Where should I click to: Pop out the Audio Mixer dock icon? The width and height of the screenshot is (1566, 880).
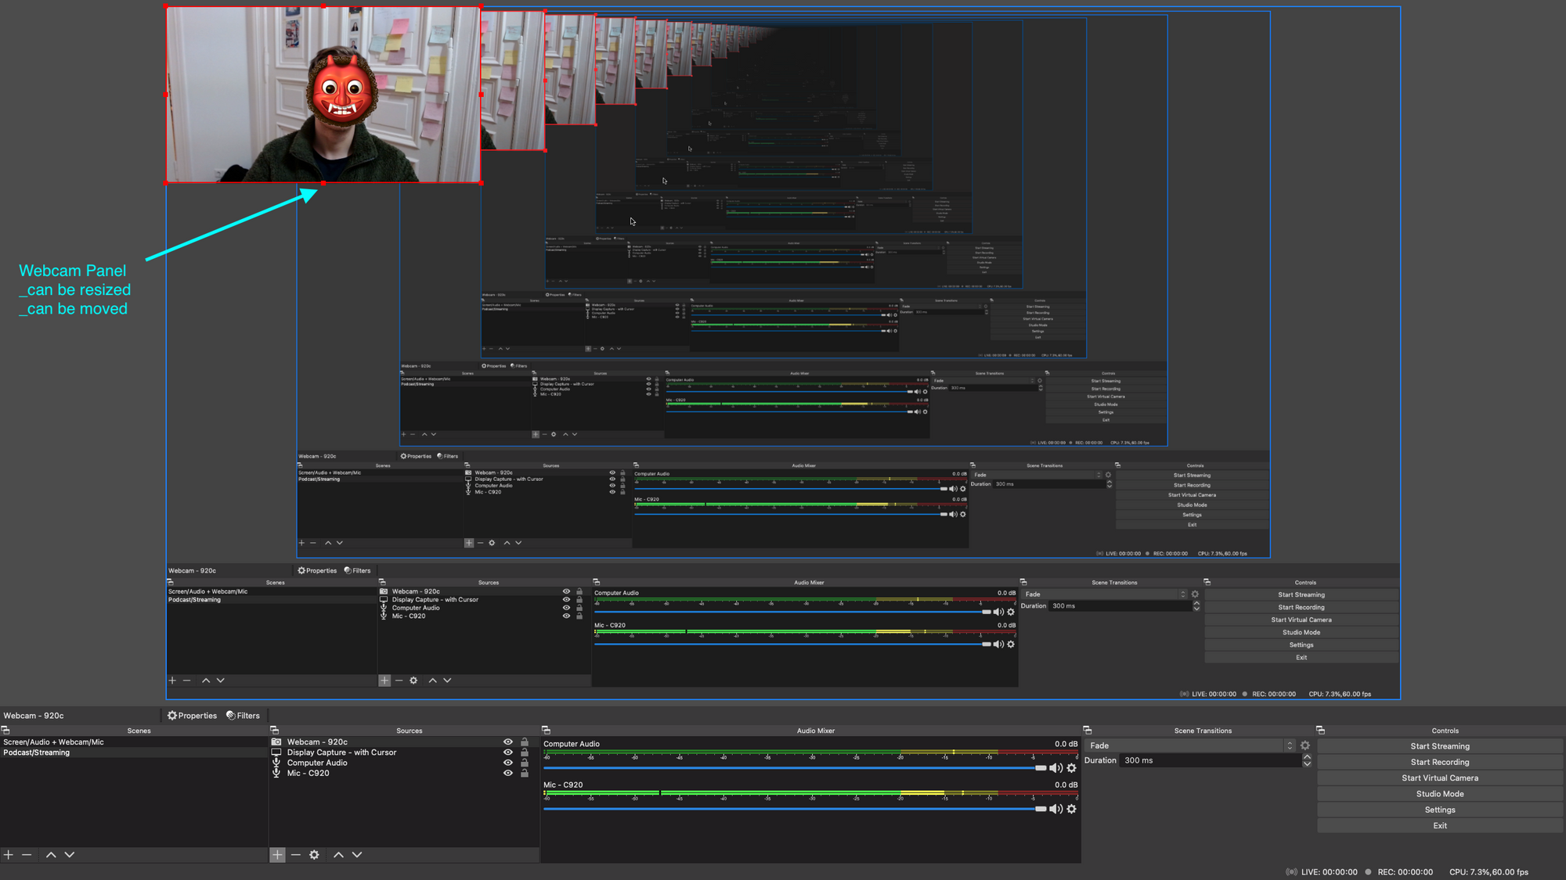[546, 730]
